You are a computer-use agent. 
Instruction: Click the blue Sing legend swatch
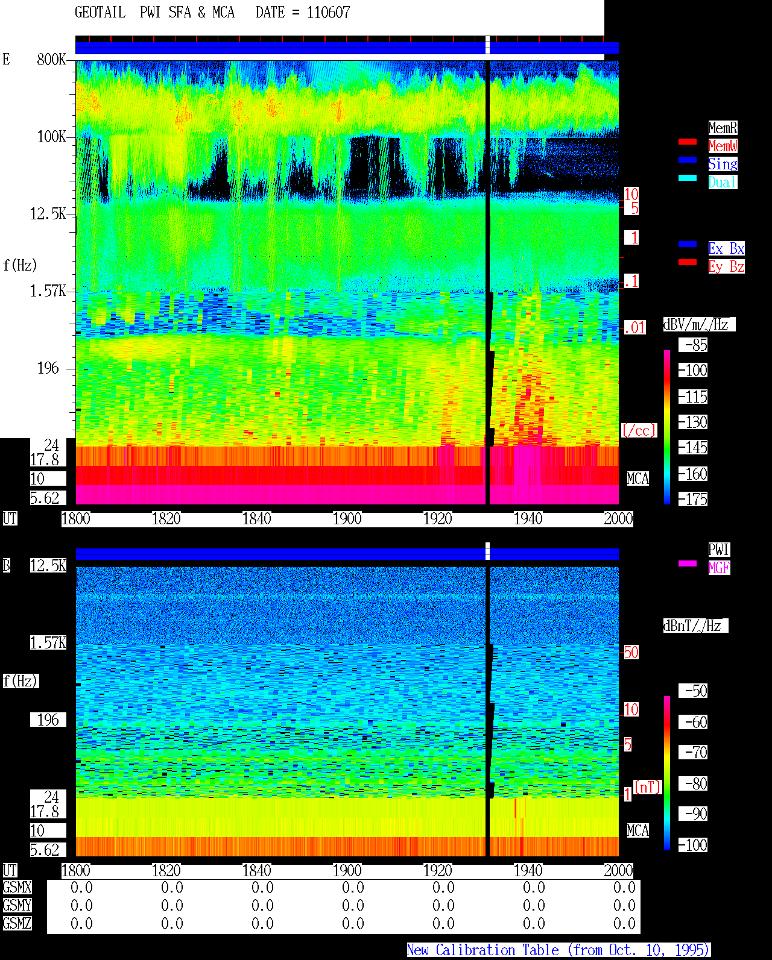pos(688,160)
